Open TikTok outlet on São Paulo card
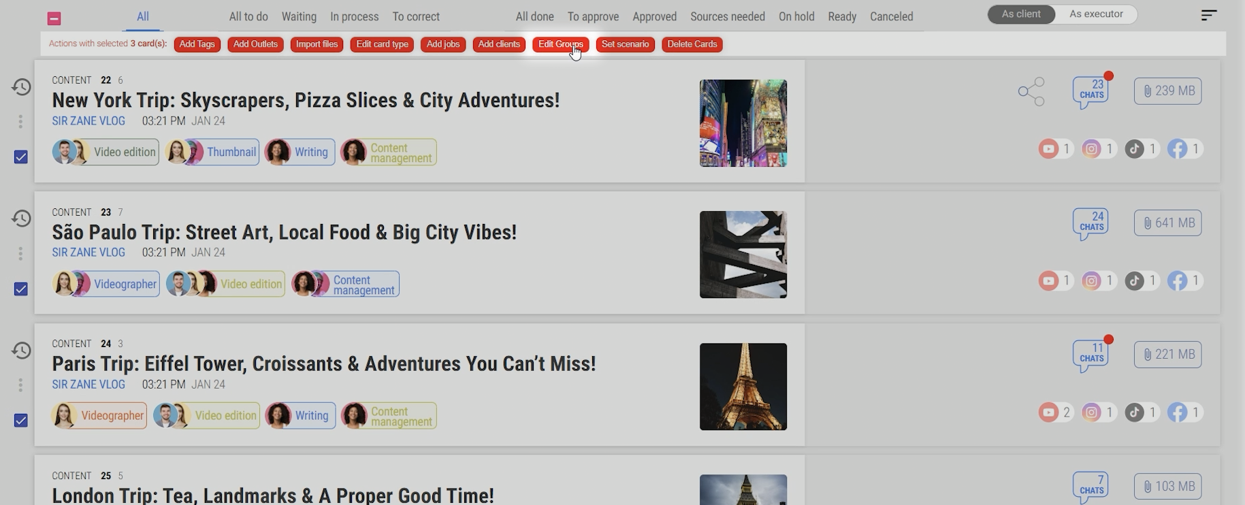1245x505 pixels. pyautogui.click(x=1135, y=280)
